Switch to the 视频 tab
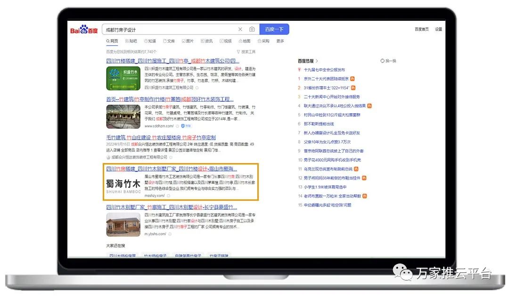This screenshot has width=509, height=296. 225,41
